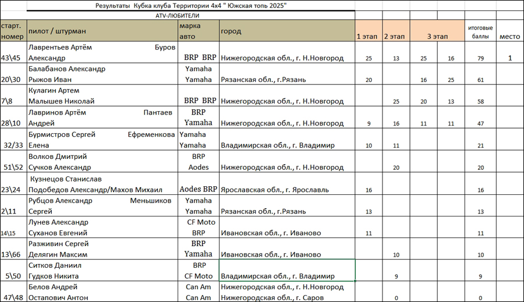The height and width of the screenshot is (302, 524).
Task: Select the "Aodes BRP" vehicle brand cell
Action: [x=198, y=189]
